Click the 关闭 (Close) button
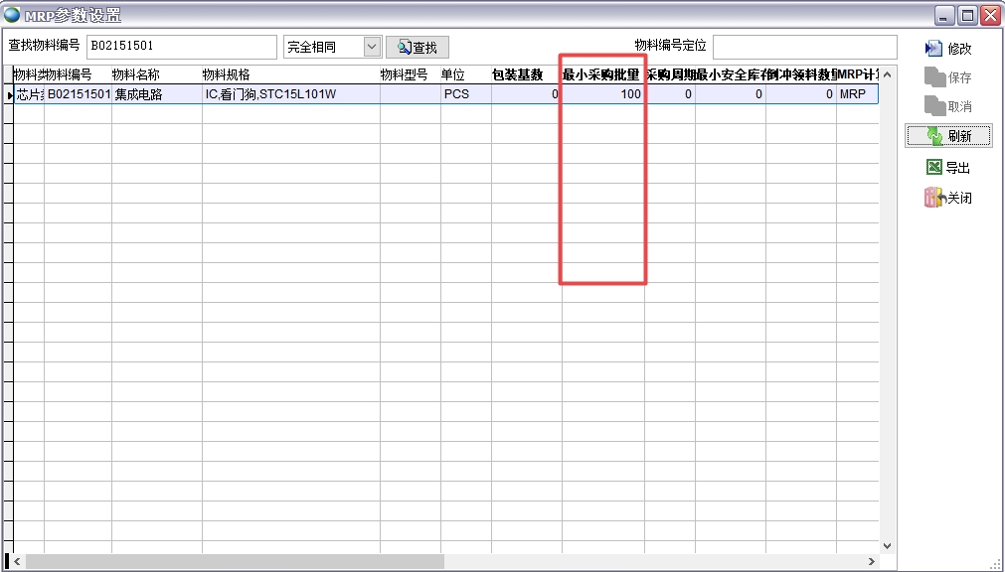Viewport: 1005px width, 572px height. click(x=947, y=198)
